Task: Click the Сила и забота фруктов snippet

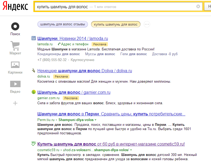Action: pyautogui.click(x=100, y=103)
